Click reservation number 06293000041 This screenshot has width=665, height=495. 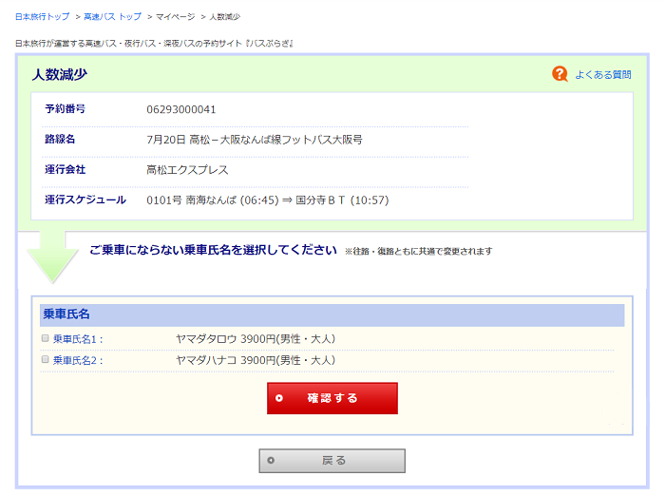click(x=181, y=109)
